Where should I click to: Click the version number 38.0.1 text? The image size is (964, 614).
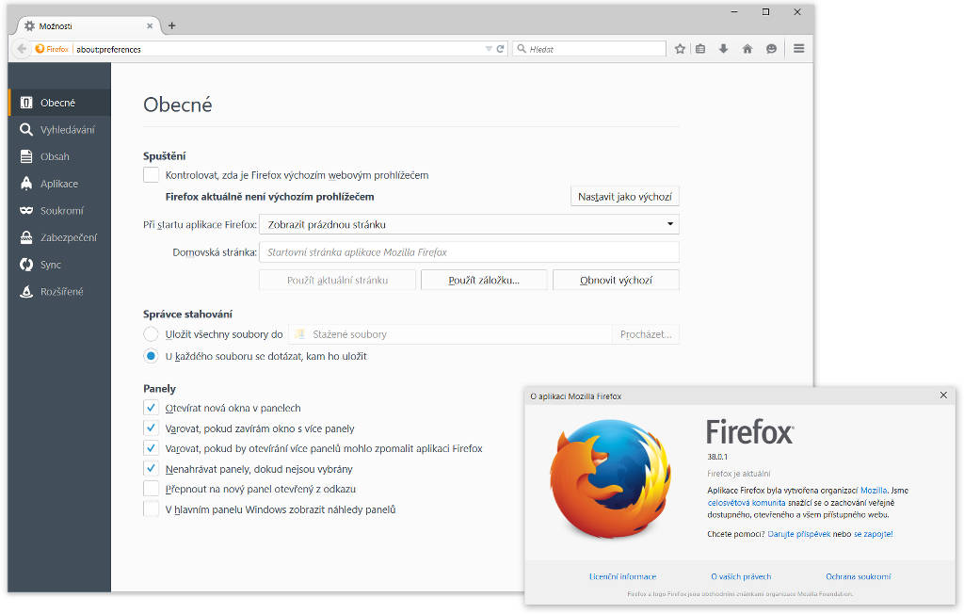(717, 457)
